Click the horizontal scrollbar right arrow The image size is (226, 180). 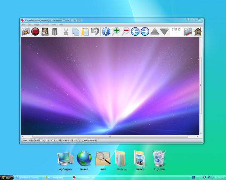coord(198,136)
